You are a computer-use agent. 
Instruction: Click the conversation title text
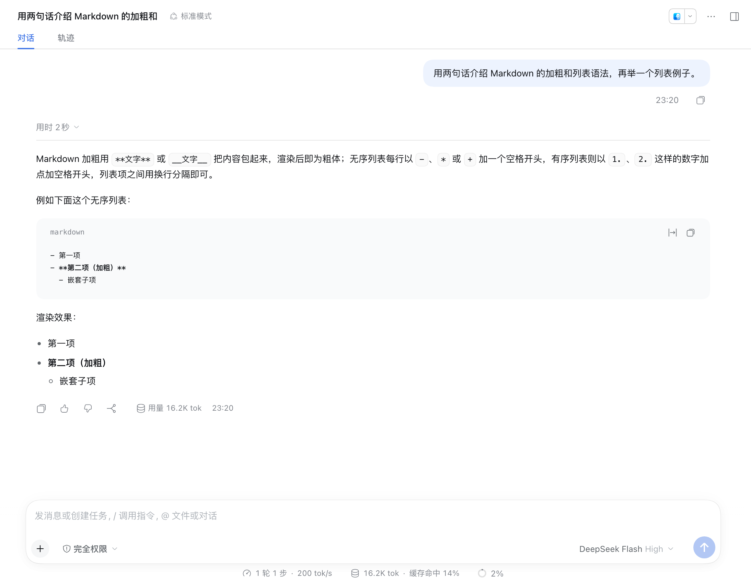coord(87,16)
